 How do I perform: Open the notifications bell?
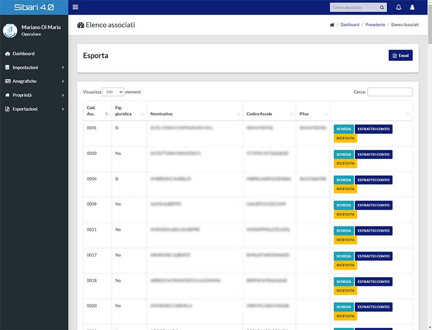click(x=399, y=8)
